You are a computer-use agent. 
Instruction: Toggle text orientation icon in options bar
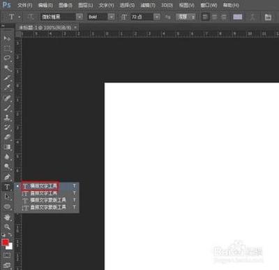(x=31, y=17)
